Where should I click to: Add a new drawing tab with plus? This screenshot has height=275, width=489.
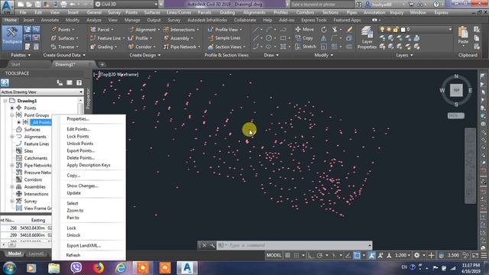coord(102,64)
